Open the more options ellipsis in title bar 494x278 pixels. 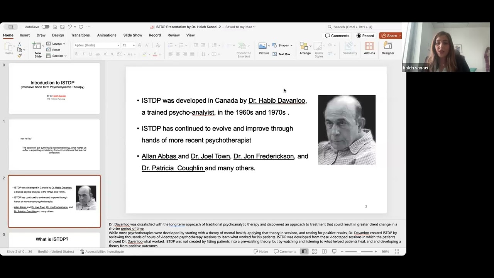tap(88, 27)
